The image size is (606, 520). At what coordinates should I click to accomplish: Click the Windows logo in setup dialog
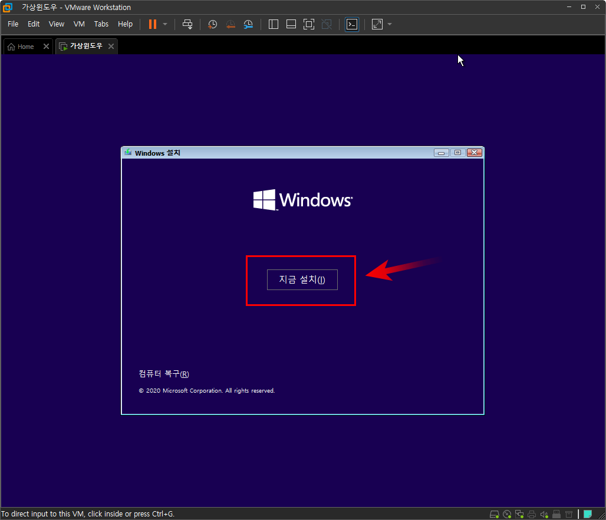(302, 200)
